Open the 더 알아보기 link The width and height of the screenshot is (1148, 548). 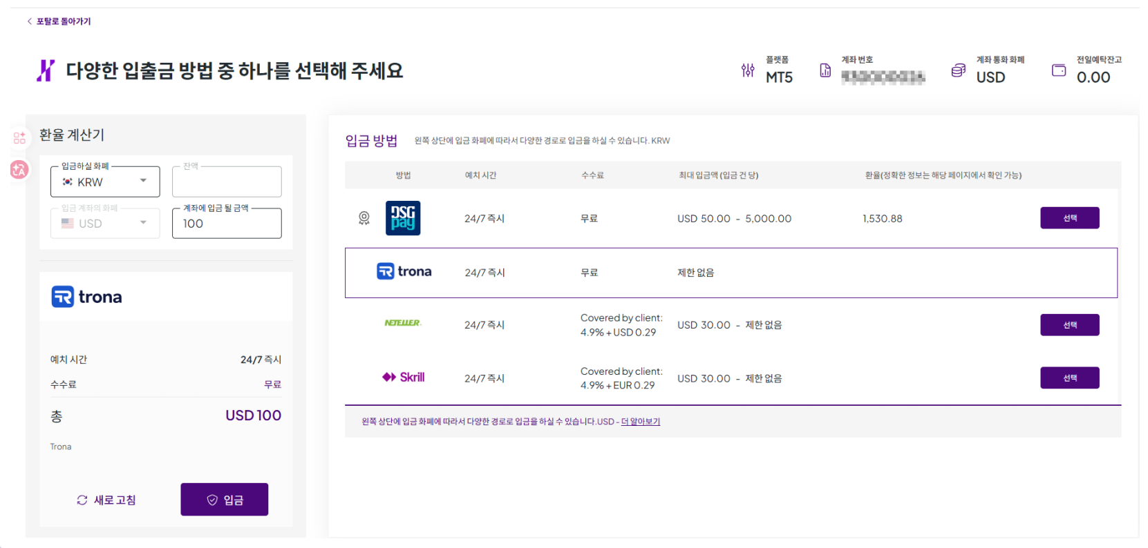click(641, 422)
